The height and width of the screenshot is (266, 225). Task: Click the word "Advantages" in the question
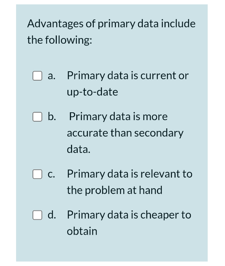point(55,24)
